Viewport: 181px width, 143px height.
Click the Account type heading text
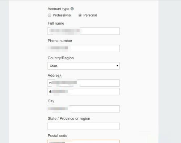(59, 9)
